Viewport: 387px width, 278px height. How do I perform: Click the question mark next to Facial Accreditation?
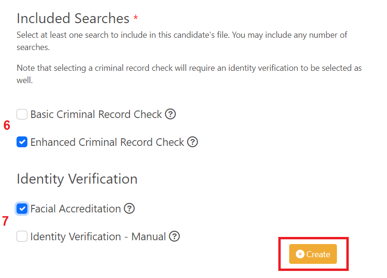[129, 209]
